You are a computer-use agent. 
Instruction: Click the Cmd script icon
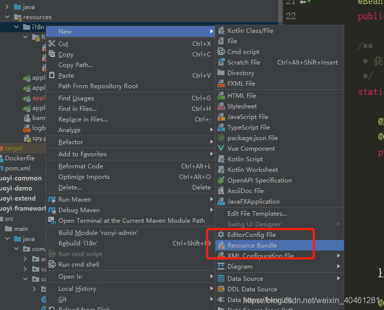(x=221, y=52)
